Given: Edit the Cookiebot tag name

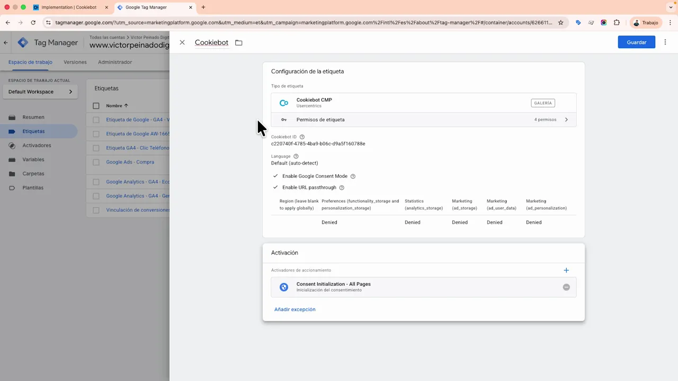Looking at the screenshot, I should (x=211, y=42).
